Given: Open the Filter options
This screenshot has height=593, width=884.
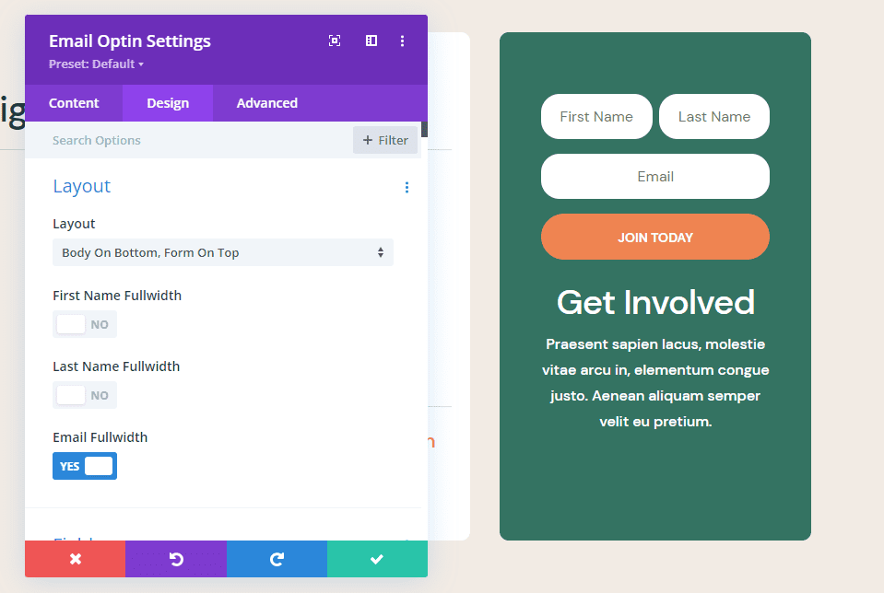Looking at the screenshot, I should [x=384, y=139].
